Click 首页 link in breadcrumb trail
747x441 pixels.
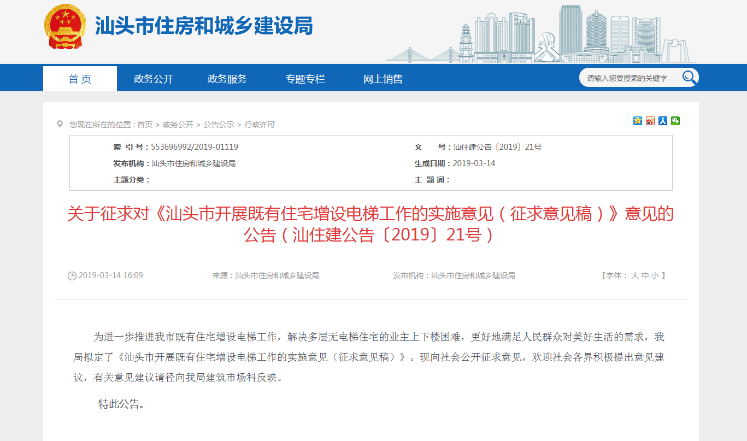145,125
